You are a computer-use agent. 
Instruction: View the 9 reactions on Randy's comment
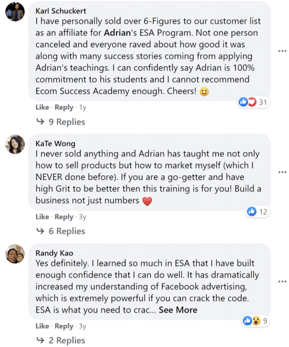point(255,321)
